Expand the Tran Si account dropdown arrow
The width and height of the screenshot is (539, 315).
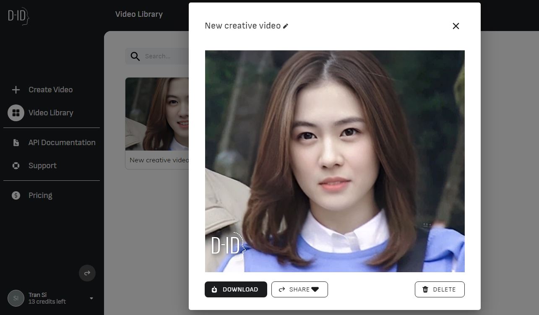pyautogui.click(x=91, y=298)
